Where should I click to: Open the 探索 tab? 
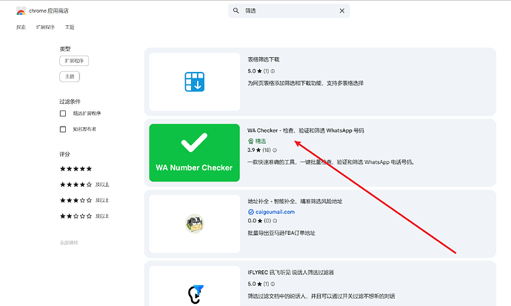point(21,27)
